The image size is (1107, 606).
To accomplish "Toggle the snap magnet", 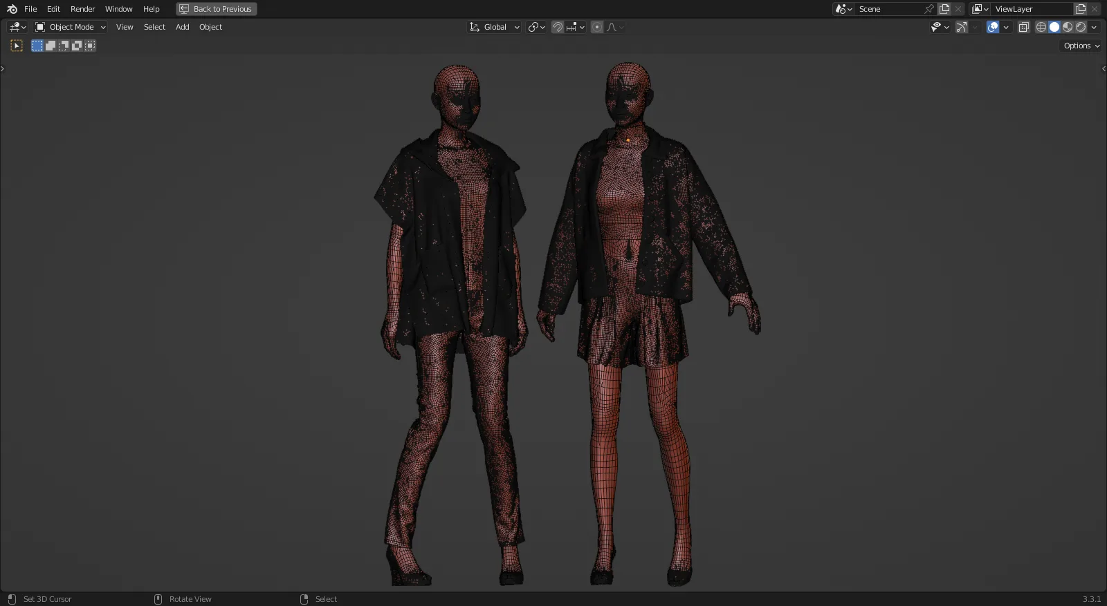I will [557, 27].
